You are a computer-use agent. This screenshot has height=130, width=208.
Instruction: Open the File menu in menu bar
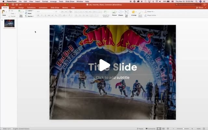click(20, 1)
